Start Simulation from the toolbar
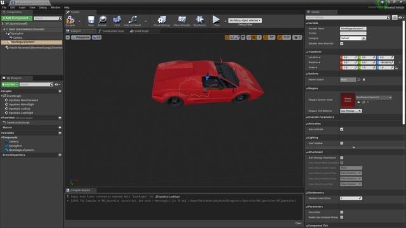Screen dimensions: 406x228 (x=200, y=20)
